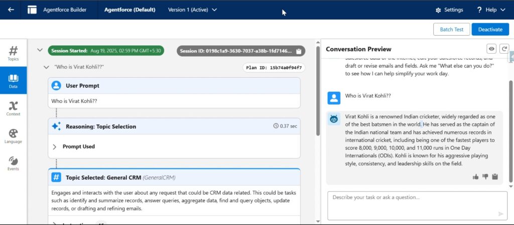The height and width of the screenshot is (225, 514).
Task: Click the User Prompt header
Action: tap(174, 86)
